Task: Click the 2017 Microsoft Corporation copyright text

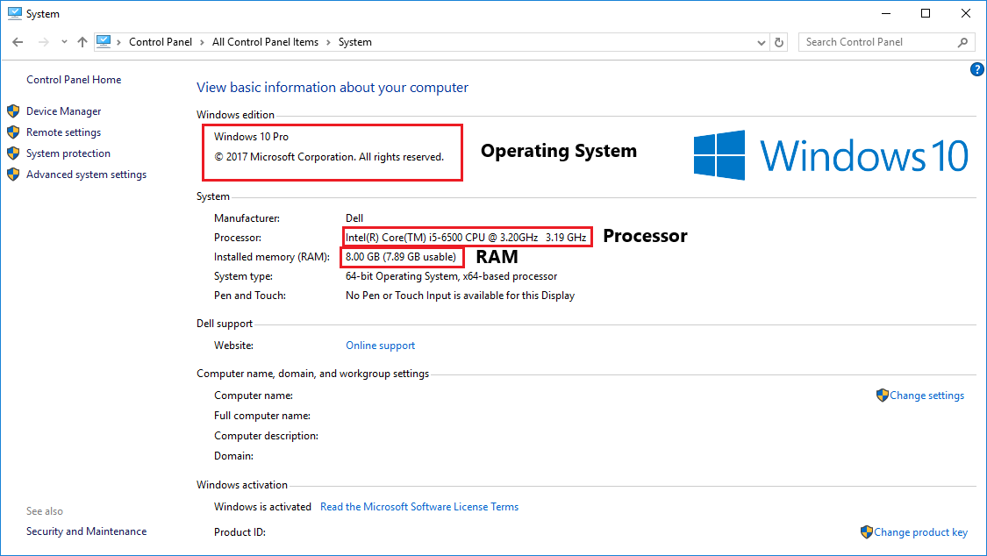Action: coord(329,157)
